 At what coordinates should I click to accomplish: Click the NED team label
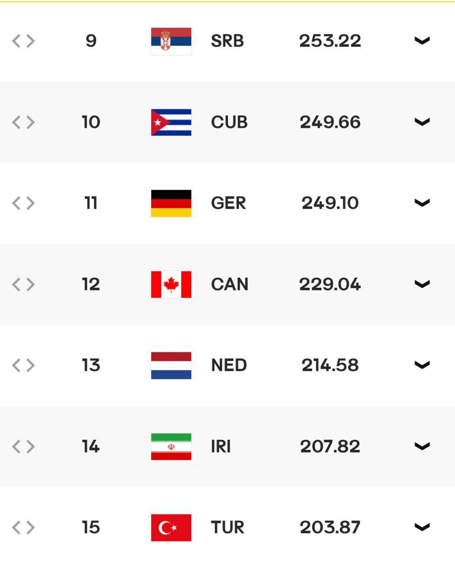(x=229, y=365)
